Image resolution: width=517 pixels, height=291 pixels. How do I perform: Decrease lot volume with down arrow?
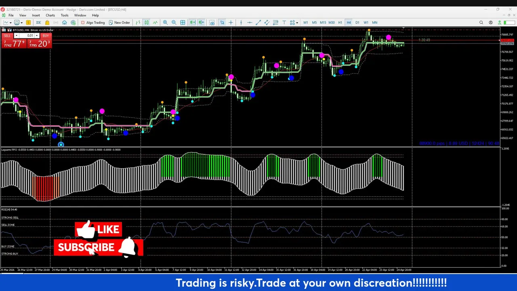click(x=16, y=36)
